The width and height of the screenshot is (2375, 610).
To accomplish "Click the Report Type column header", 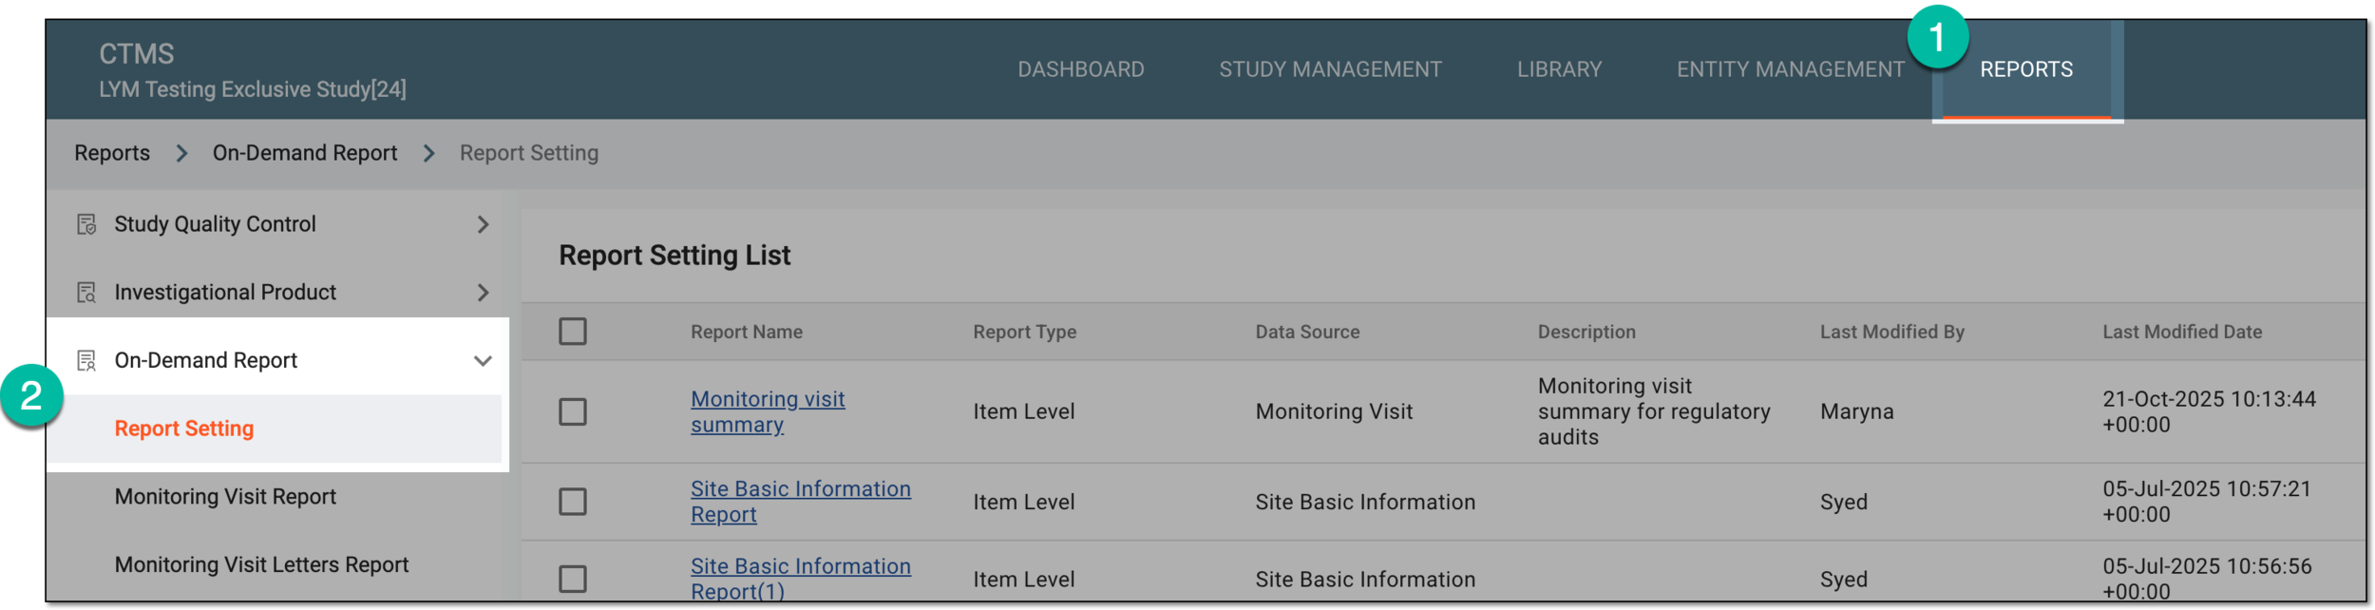I will (x=1024, y=332).
